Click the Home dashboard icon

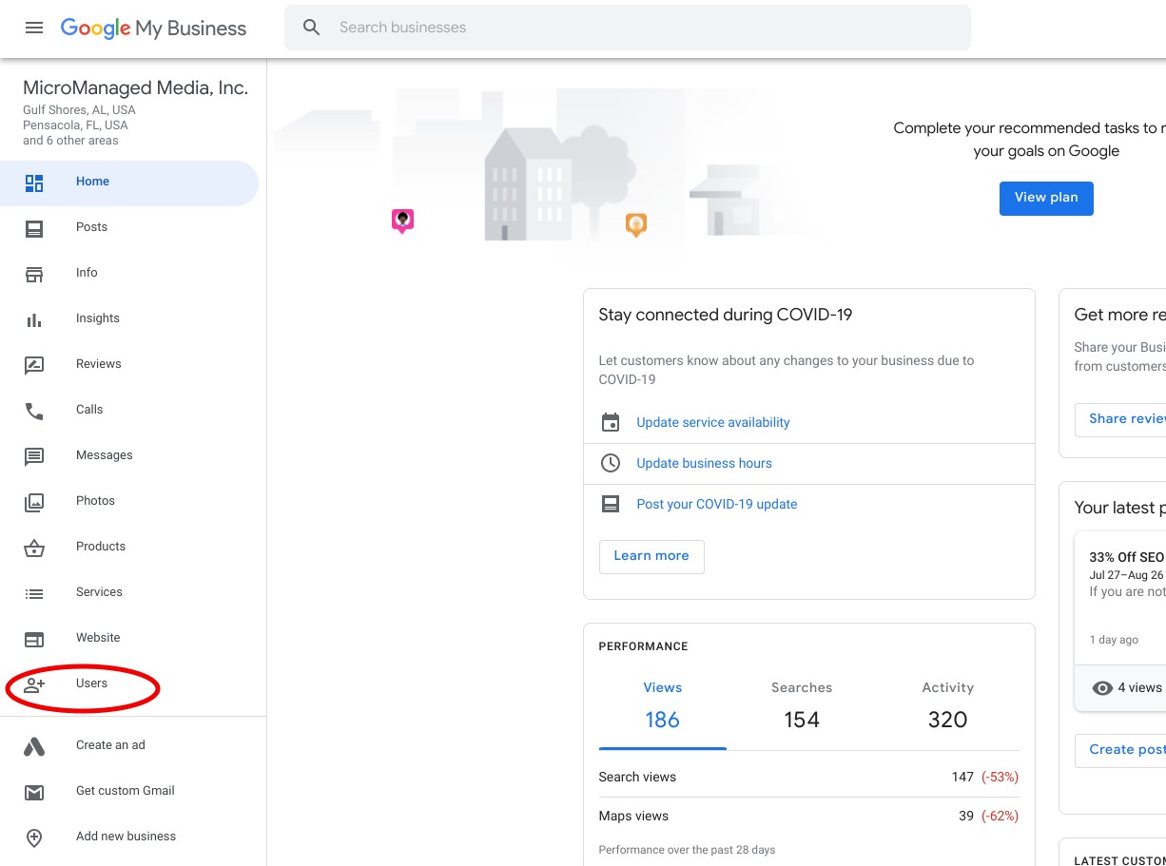(34, 183)
